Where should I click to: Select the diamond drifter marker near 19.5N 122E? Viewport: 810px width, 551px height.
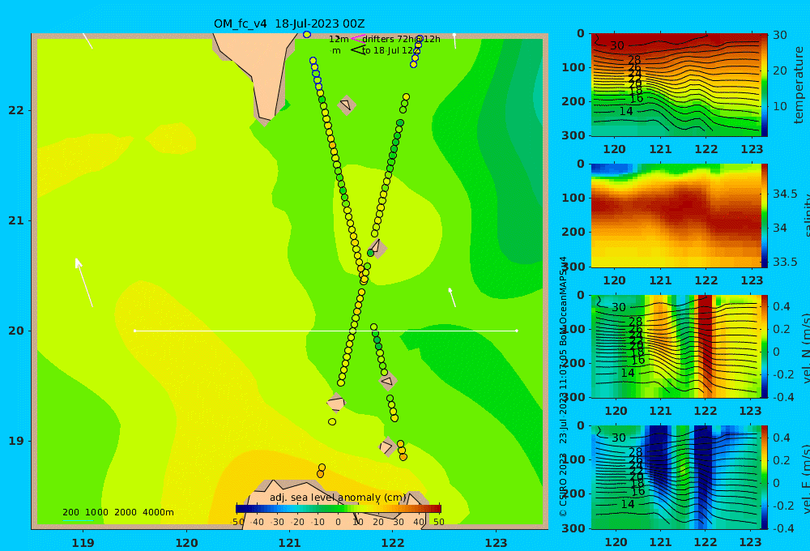pyautogui.click(x=387, y=381)
